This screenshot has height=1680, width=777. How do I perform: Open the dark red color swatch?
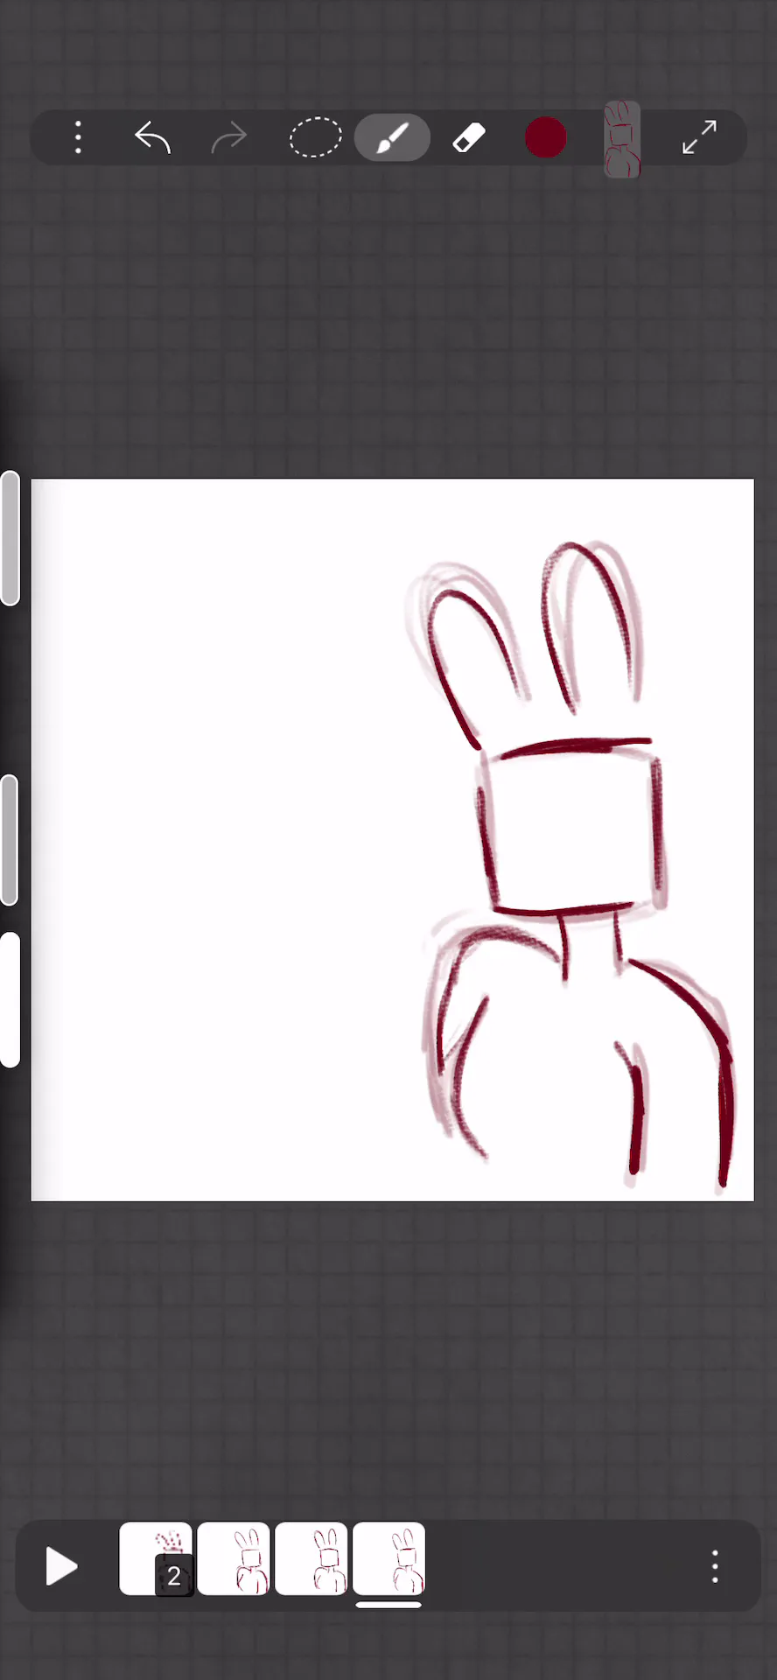(x=545, y=138)
